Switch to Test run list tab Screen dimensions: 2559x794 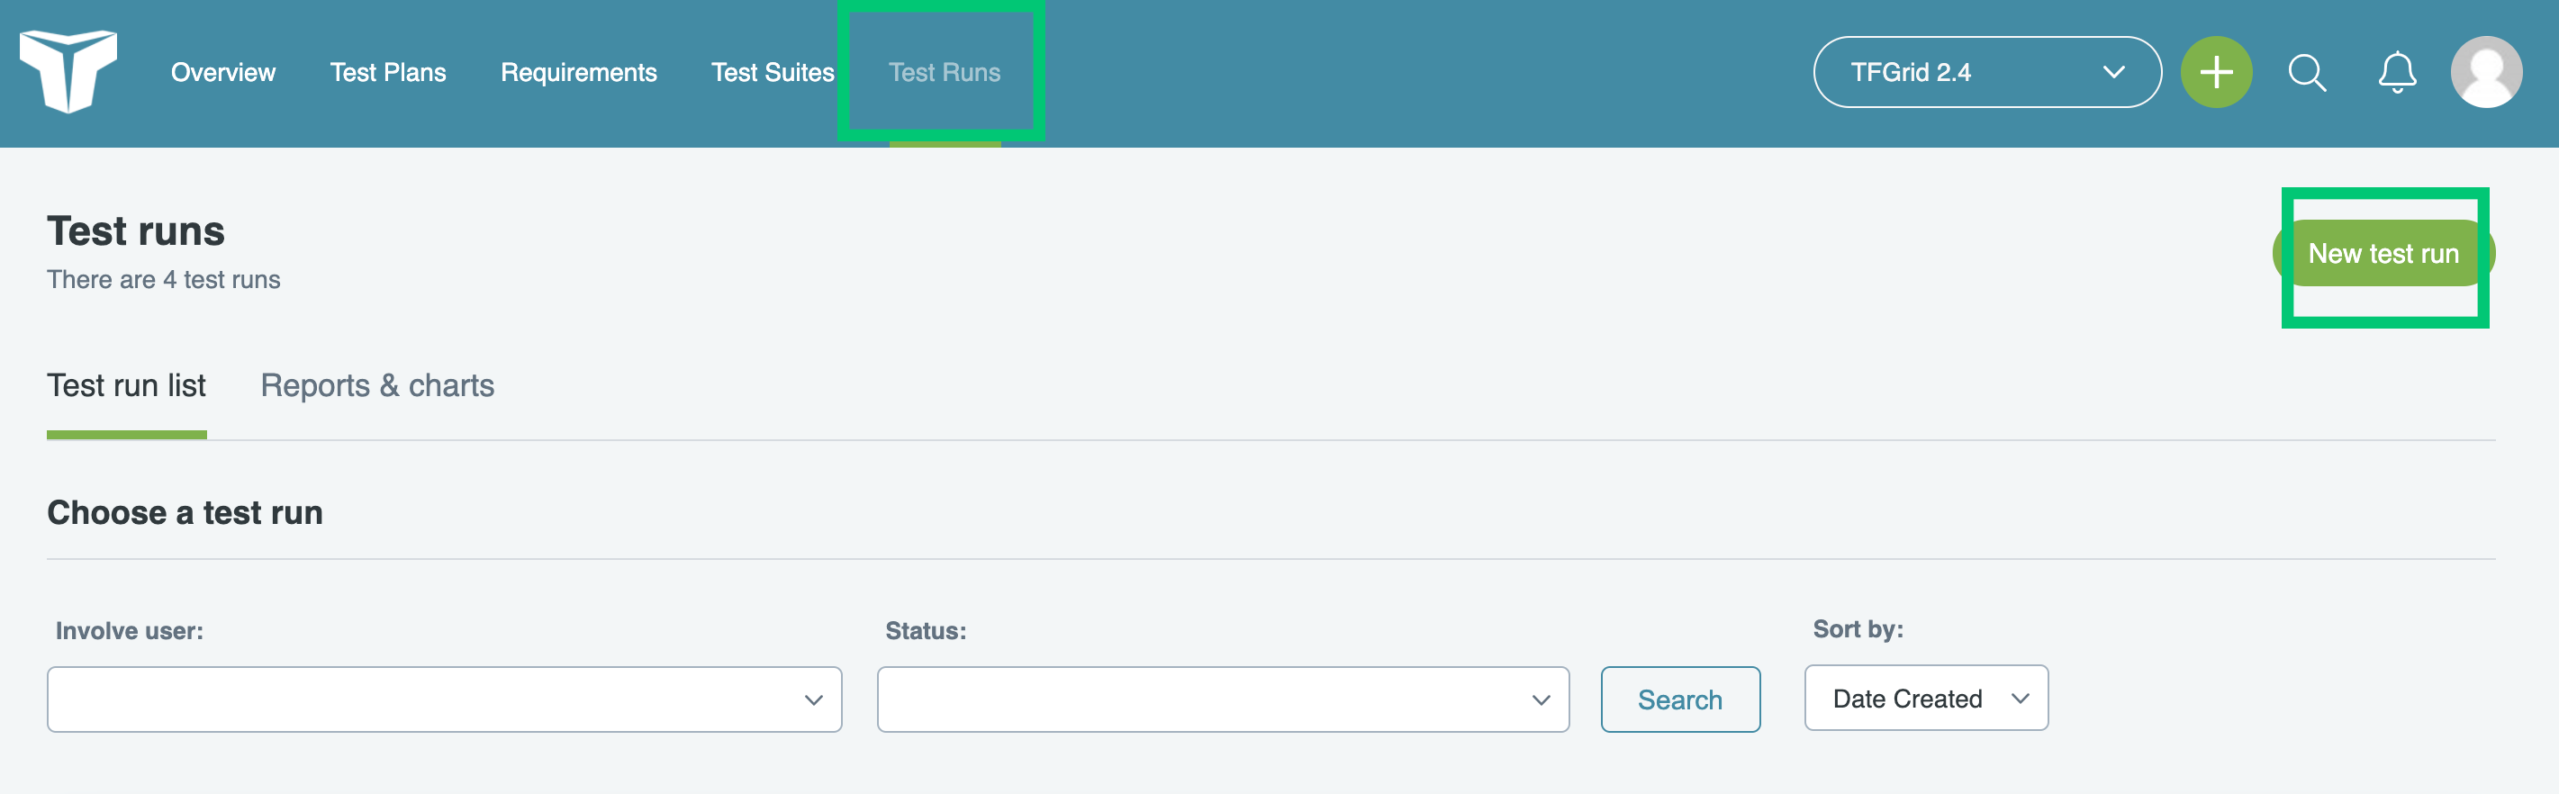pos(126,385)
